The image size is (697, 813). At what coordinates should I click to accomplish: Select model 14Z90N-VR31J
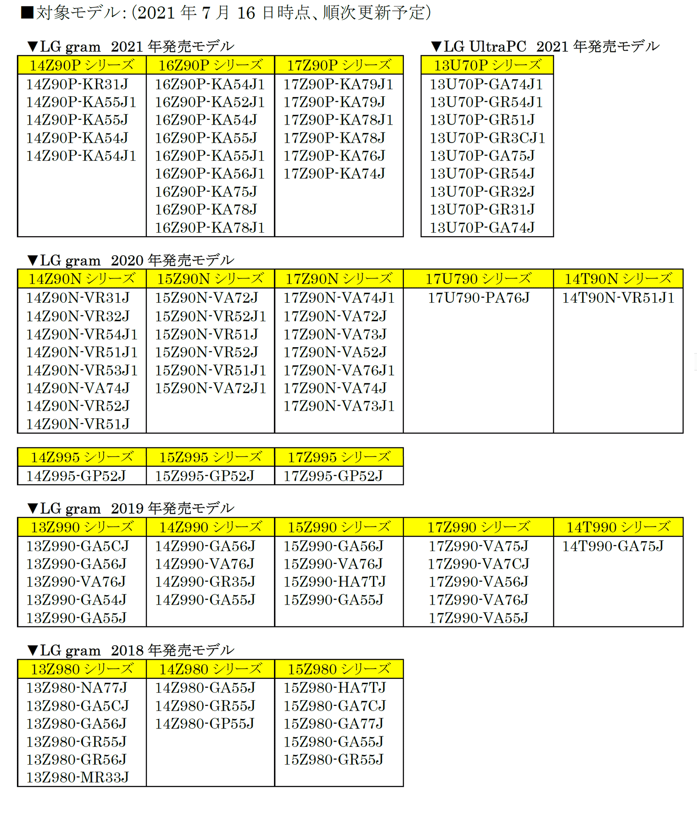click(x=78, y=298)
